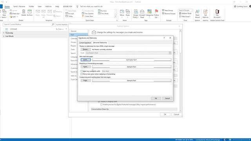Image resolution: width=251 pixels, height=141 pixels.
Task: Click the help question mark in Signatures dialog
Action: pyautogui.click(x=164, y=38)
